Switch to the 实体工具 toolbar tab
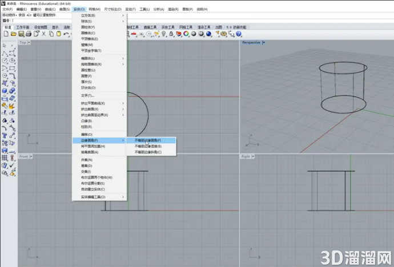This screenshot has height=267, width=394. click(x=168, y=27)
